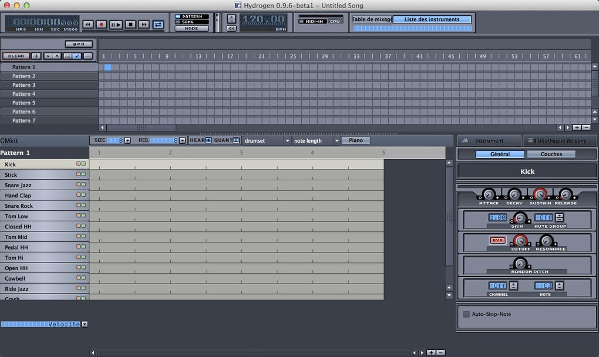
Task: Click the minus icon beside draw mode
Action: click(x=88, y=56)
